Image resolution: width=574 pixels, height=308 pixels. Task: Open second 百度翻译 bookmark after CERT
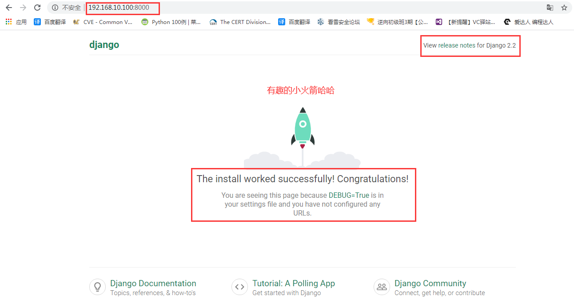(294, 22)
